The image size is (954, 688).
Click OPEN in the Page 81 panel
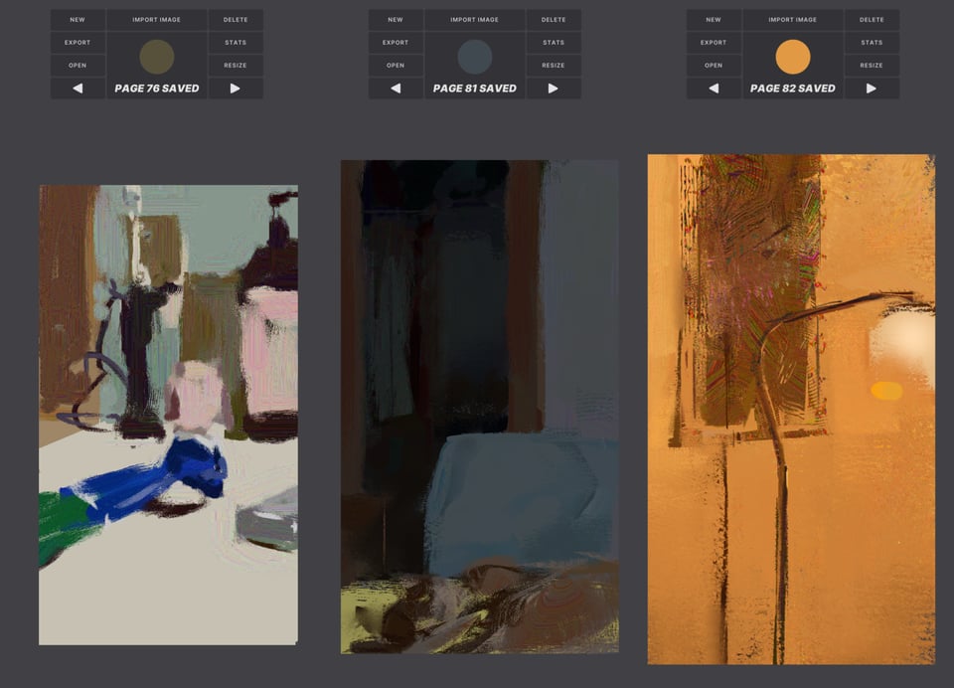coord(396,66)
